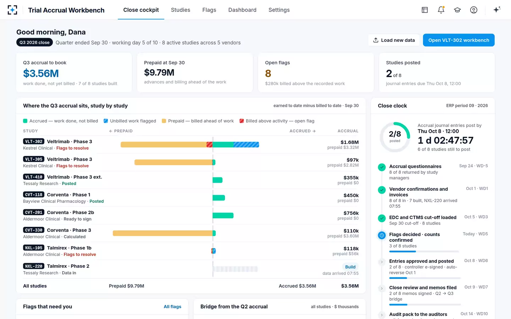Click the blue clock icon for Flags decided
This screenshot has width=511, height=319.
click(x=382, y=235)
